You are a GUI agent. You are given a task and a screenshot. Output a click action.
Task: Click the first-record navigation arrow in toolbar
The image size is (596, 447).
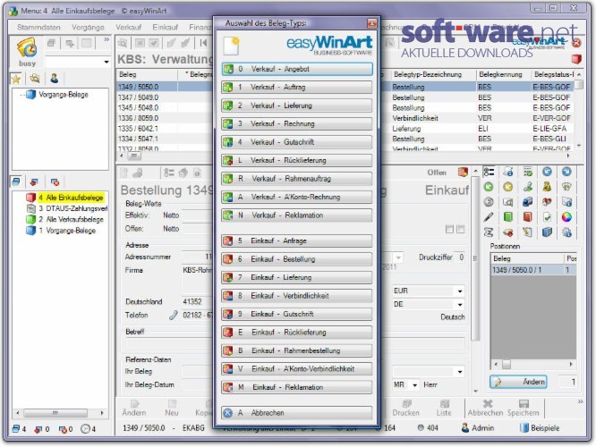pos(204,43)
